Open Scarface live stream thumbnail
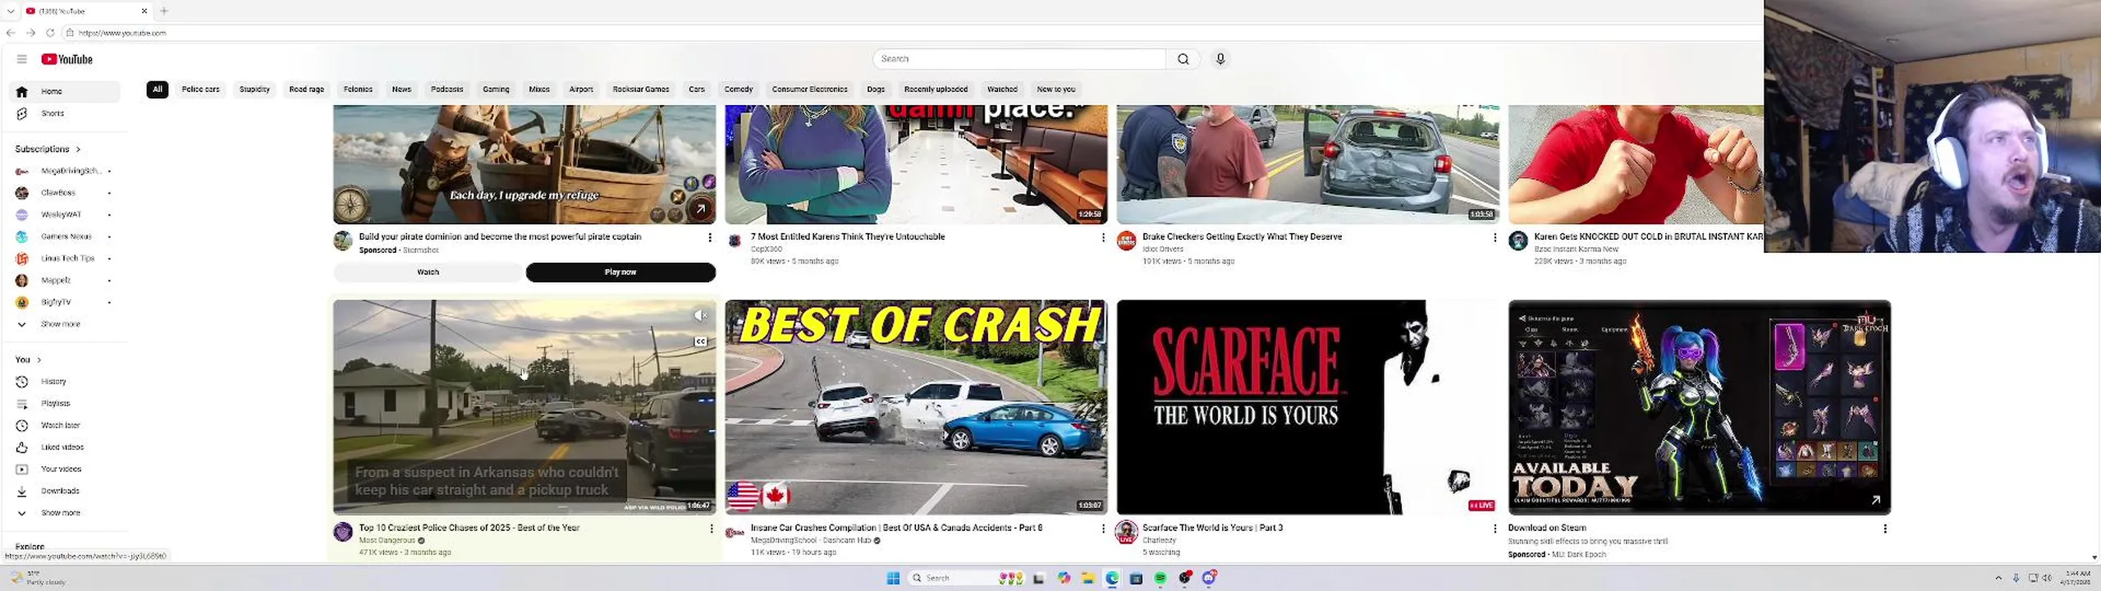Screen dimensions: 2101x591 click(1307, 407)
